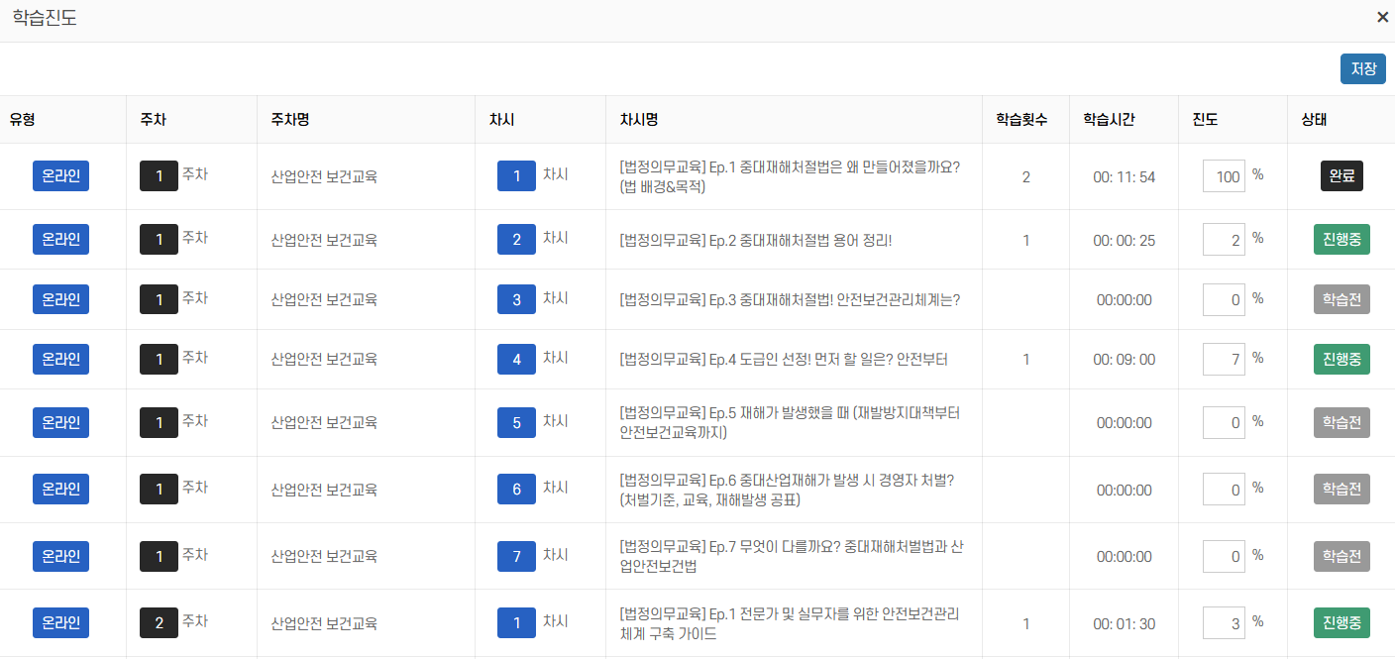Click the 진도 column header
The height and width of the screenshot is (659, 1395).
1205,120
